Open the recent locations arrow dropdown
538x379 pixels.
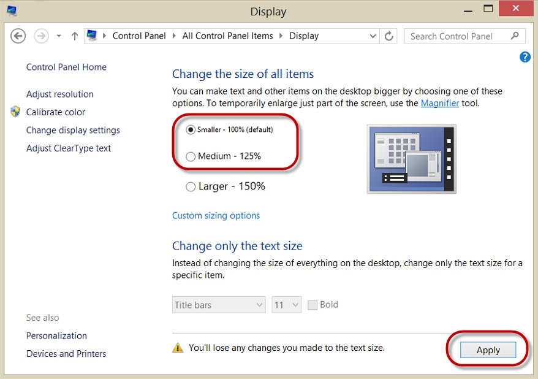pos(59,36)
